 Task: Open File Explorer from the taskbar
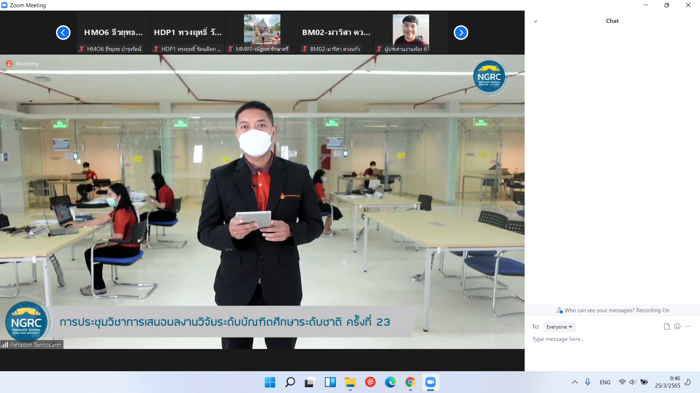pyautogui.click(x=350, y=382)
